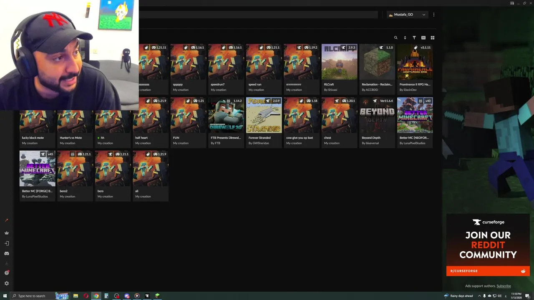Open the Calculator taskbar icon
The height and width of the screenshot is (300, 534).
pos(106,296)
